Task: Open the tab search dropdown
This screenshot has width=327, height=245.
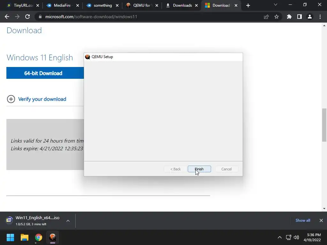Action: tap(276, 4)
